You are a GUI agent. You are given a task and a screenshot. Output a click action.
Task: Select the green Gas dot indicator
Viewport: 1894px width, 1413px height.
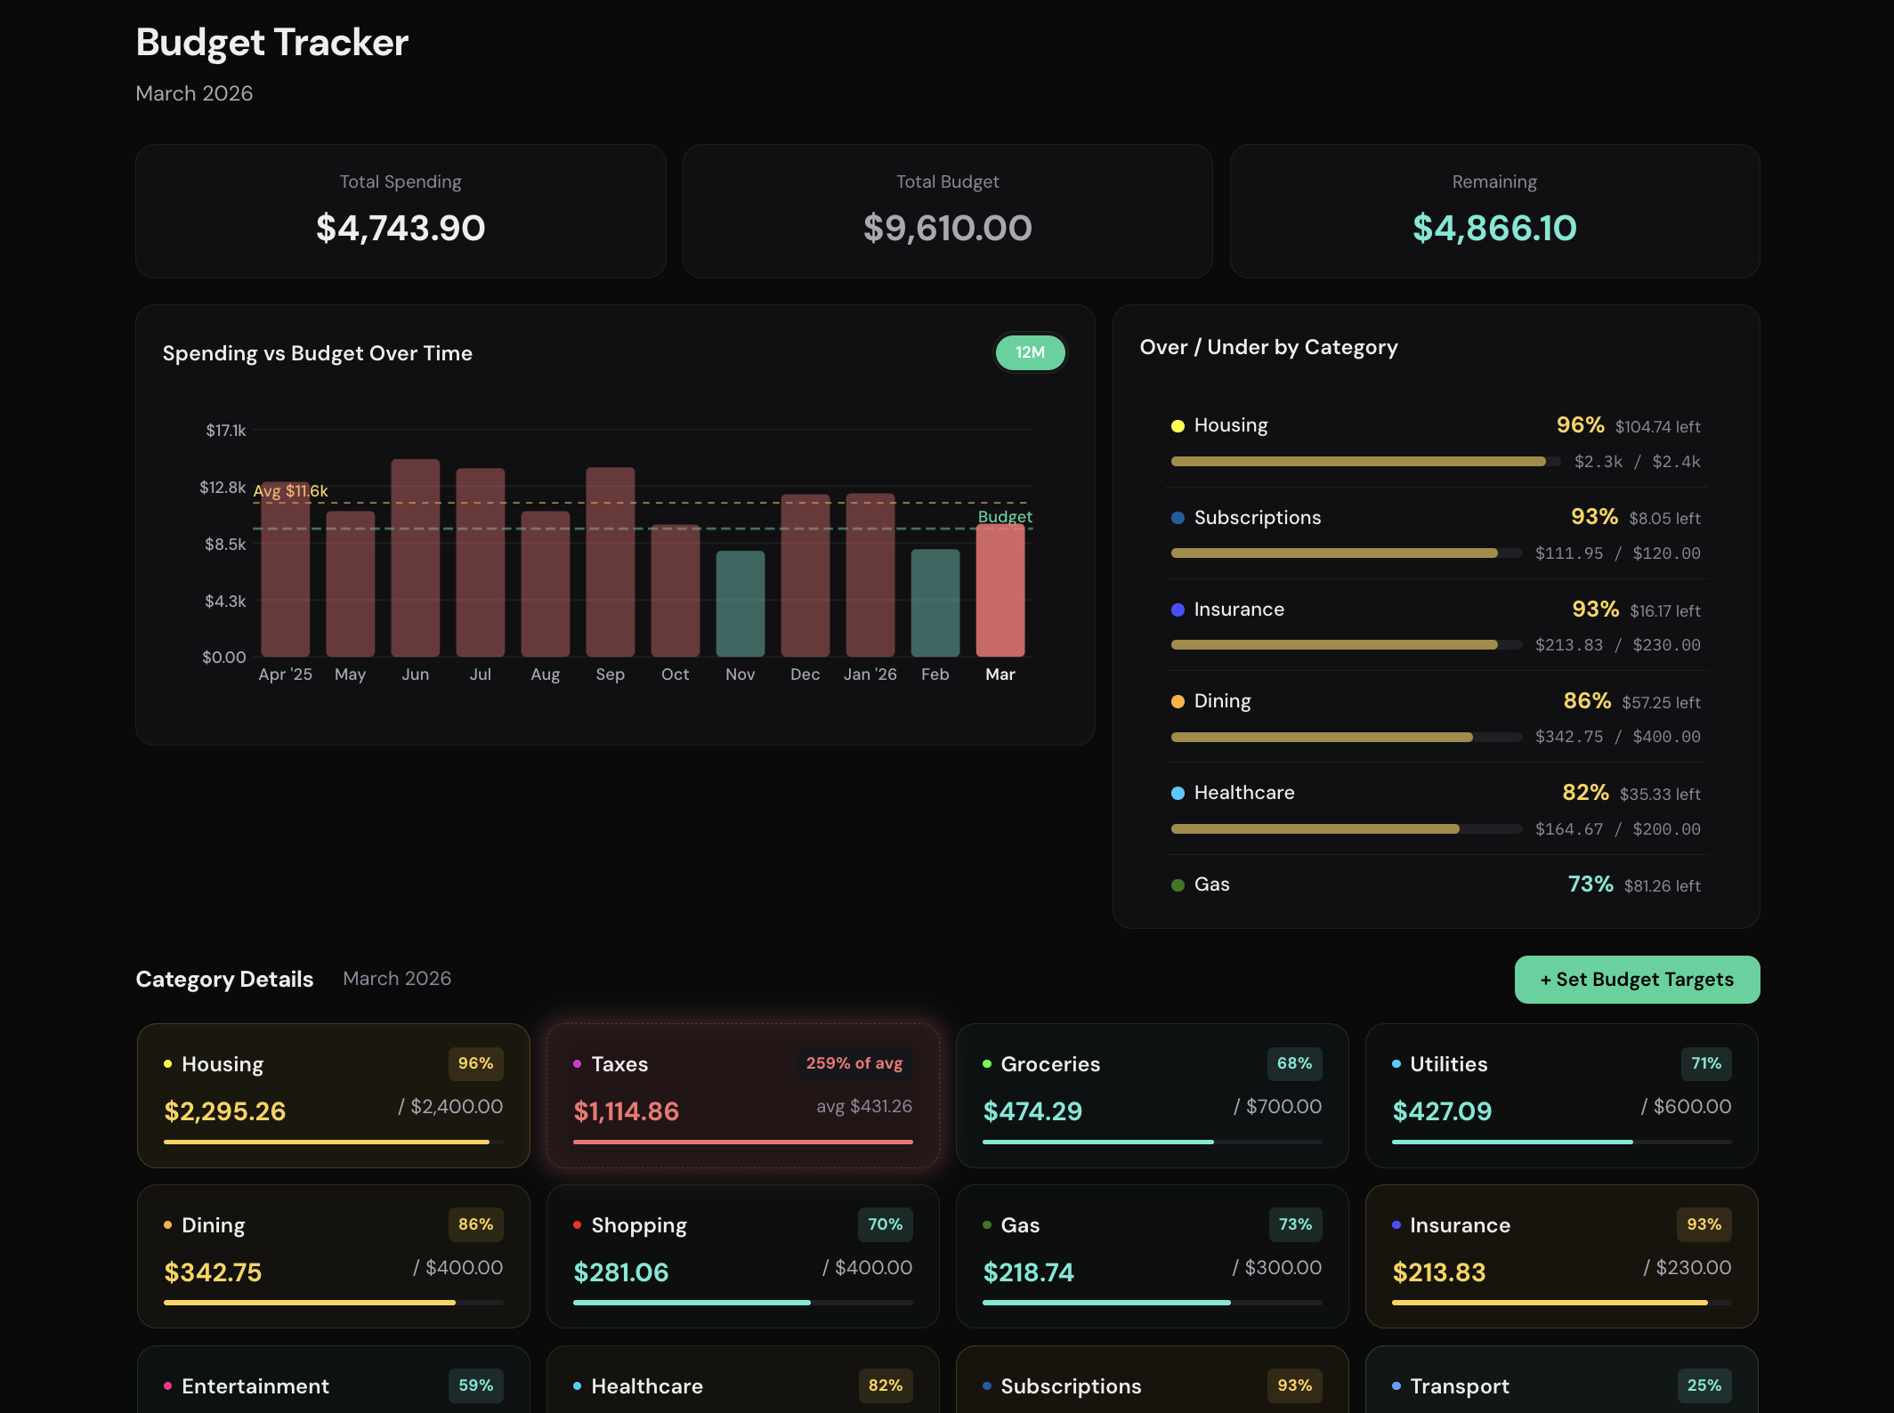click(x=1177, y=884)
